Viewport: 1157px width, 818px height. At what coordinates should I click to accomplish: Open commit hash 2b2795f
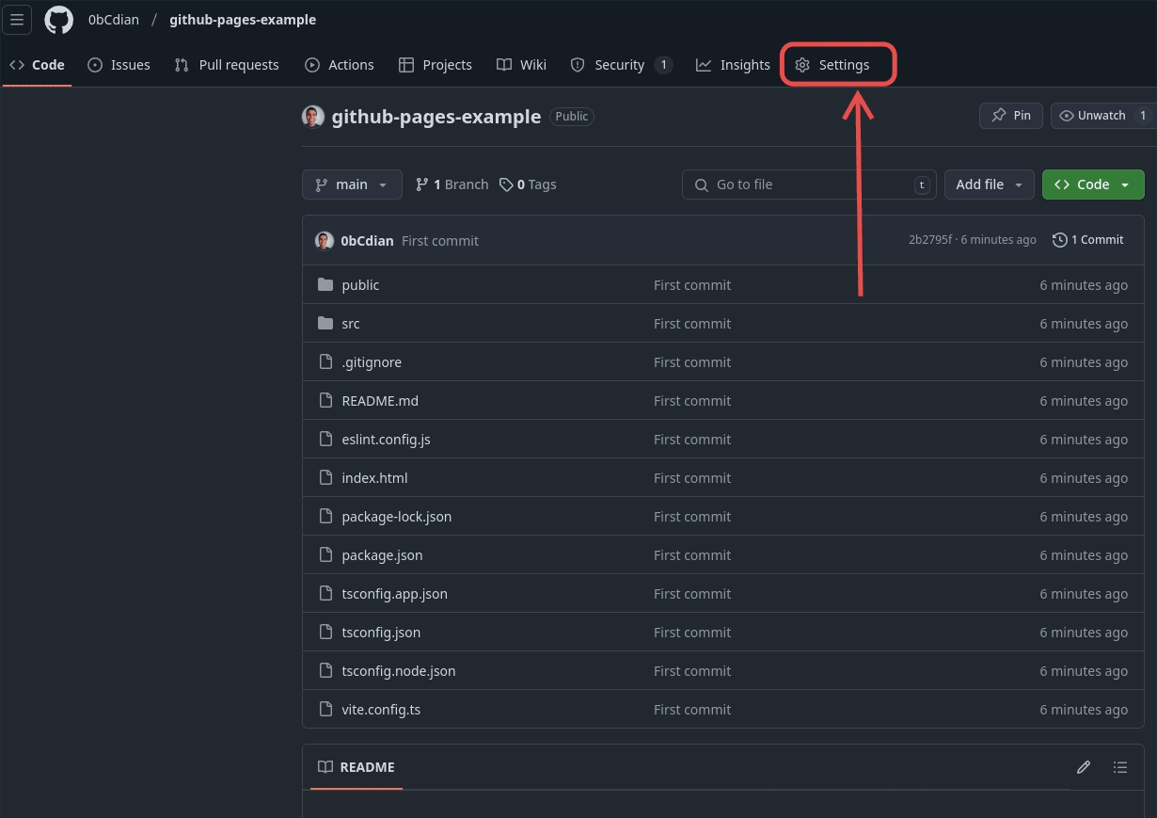(x=929, y=240)
